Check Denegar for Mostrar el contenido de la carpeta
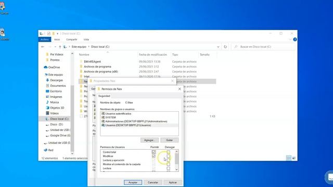Image resolution: width=333 pixels, height=187 pixels. (168, 164)
